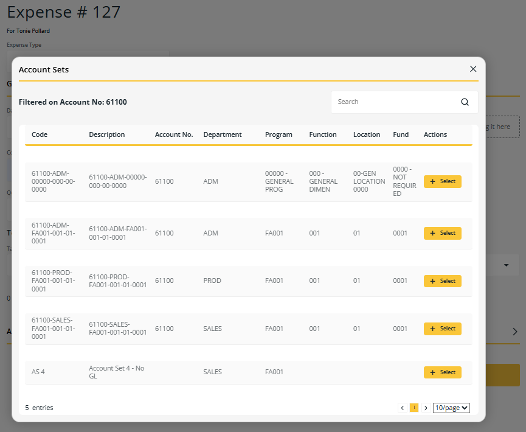Click the Code column header
This screenshot has height=432, width=526.
coord(39,134)
